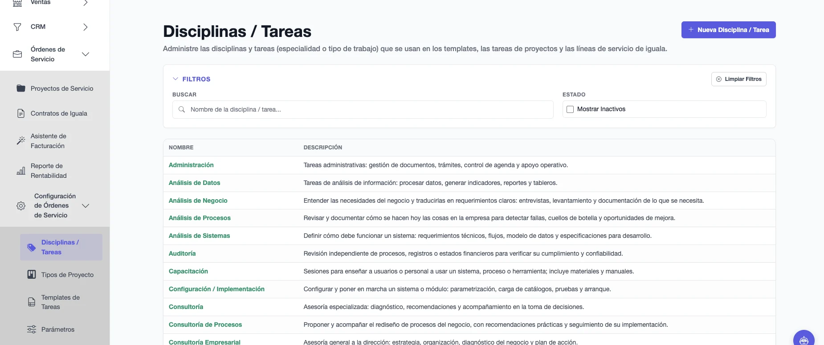Open the Consultoría de Procesos link
The image size is (824, 345).
pyautogui.click(x=205, y=325)
